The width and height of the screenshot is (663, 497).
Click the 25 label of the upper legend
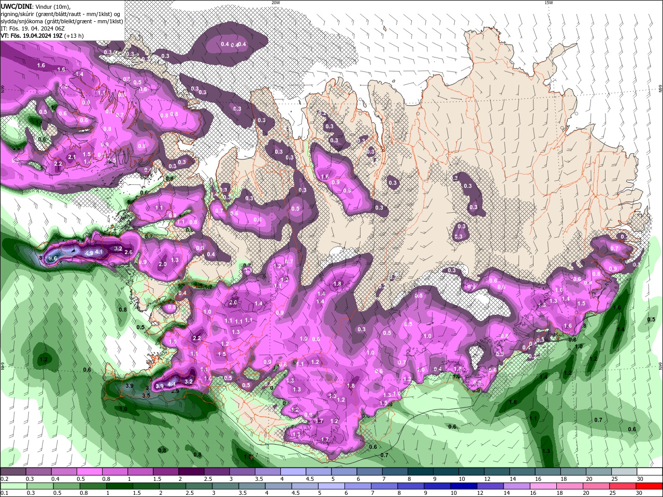point(614,479)
